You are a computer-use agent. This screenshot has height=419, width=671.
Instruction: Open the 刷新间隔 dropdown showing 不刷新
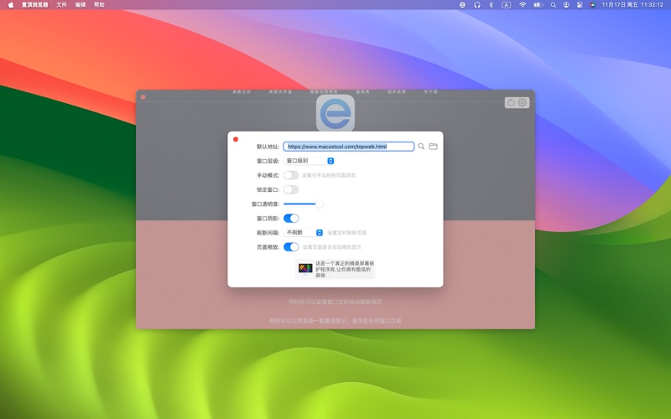[x=304, y=232]
